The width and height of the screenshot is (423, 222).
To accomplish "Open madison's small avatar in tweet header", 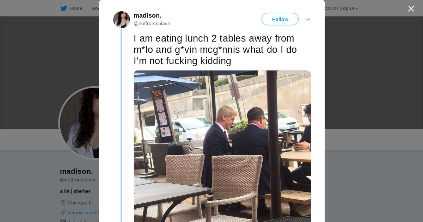I will pyautogui.click(x=122, y=20).
